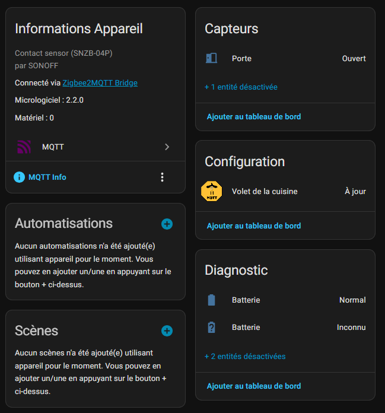Click the door icon next to Porte
385x413 pixels.
click(x=211, y=58)
